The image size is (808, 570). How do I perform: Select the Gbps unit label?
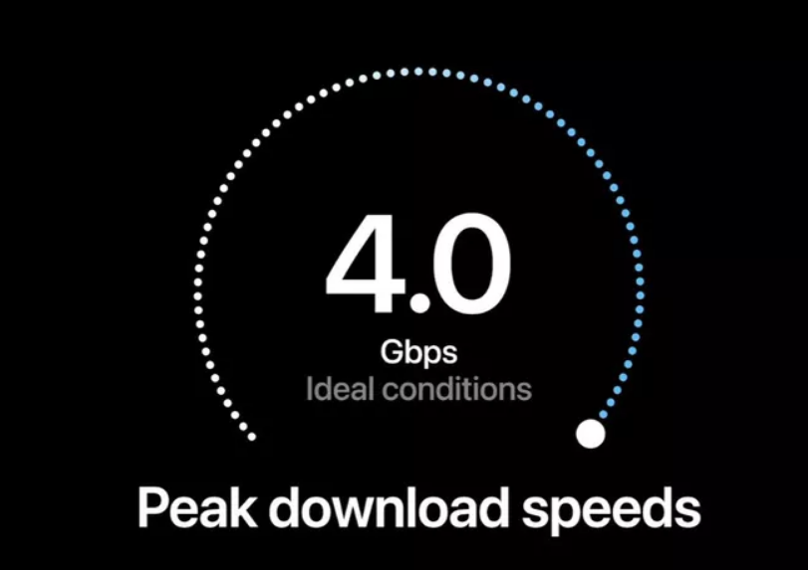tap(418, 352)
